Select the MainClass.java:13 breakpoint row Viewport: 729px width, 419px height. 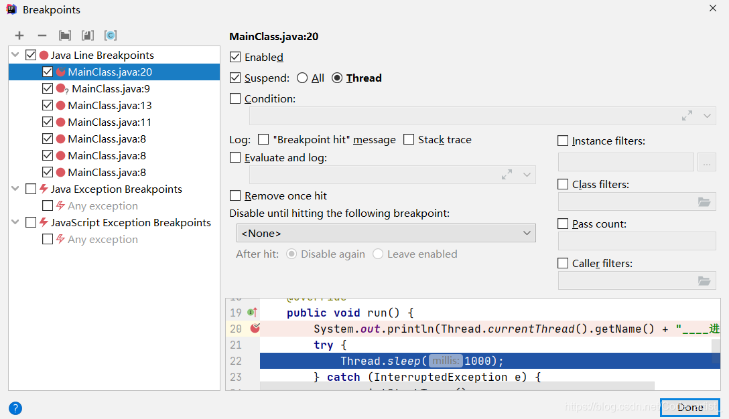[114, 106]
